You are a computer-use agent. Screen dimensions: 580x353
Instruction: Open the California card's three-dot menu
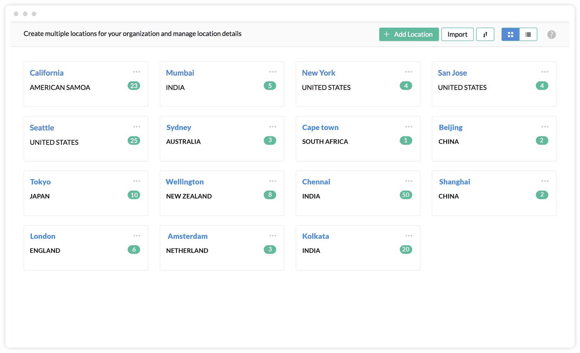point(137,72)
